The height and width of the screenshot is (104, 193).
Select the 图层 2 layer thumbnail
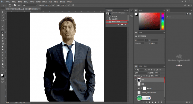click(x=139, y=84)
